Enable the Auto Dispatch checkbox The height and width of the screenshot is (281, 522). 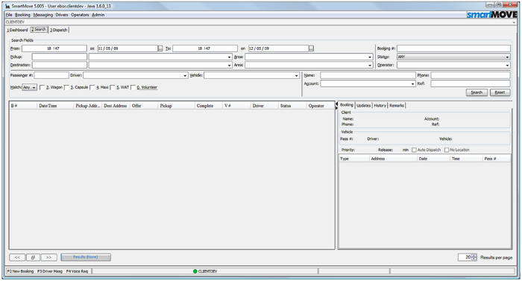pyautogui.click(x=414, y=150)
